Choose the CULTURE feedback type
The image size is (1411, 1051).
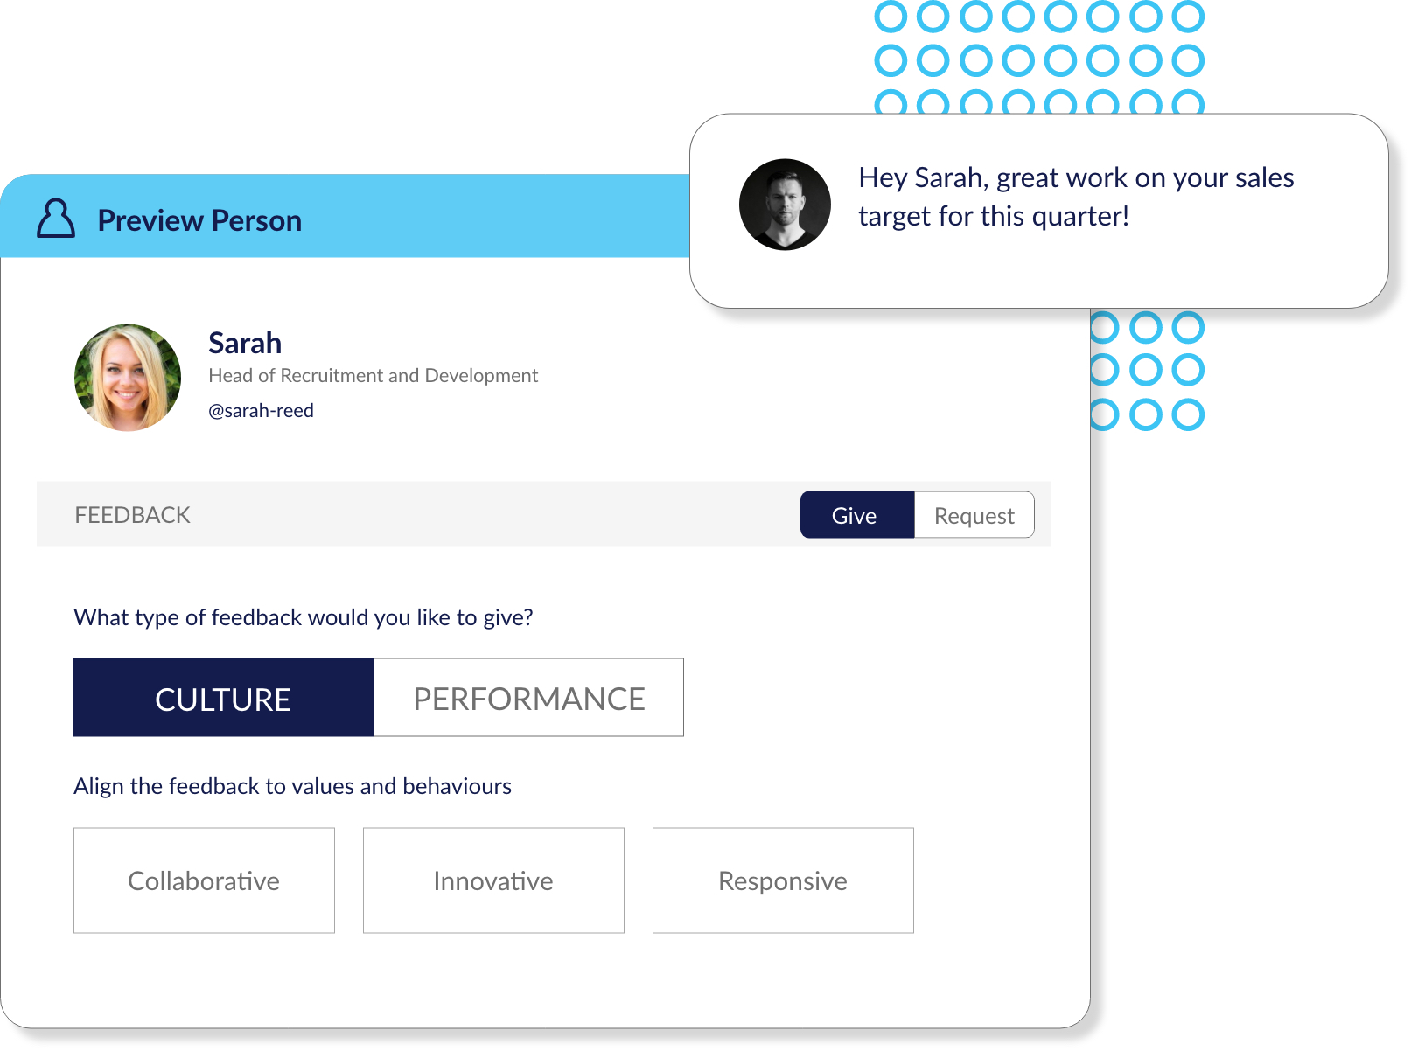pos(224,698)
